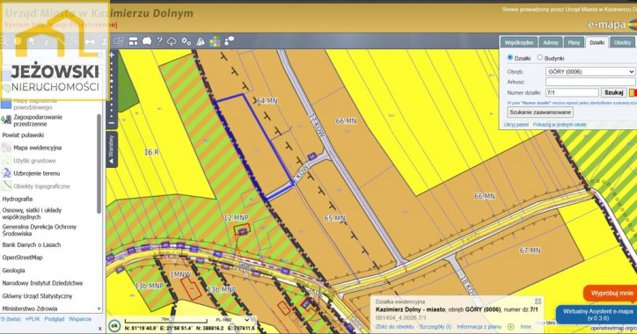Open the Obręb GÓRY (0006) dropdown
This screenshot has width=637, height=334.
point(589,71)
